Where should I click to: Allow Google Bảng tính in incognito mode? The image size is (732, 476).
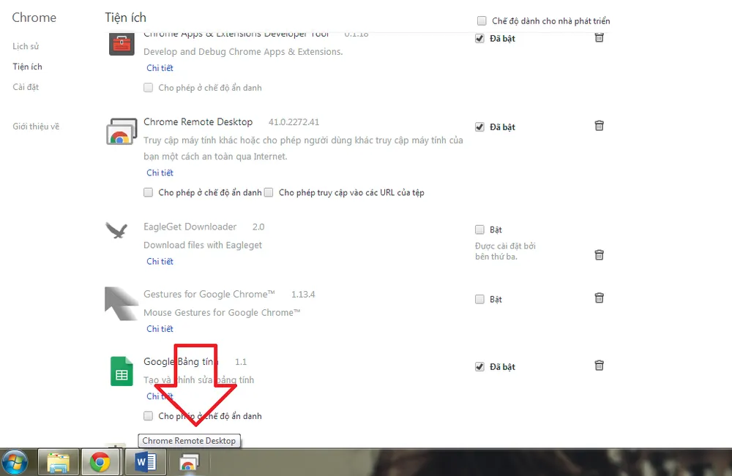(148, 416)
